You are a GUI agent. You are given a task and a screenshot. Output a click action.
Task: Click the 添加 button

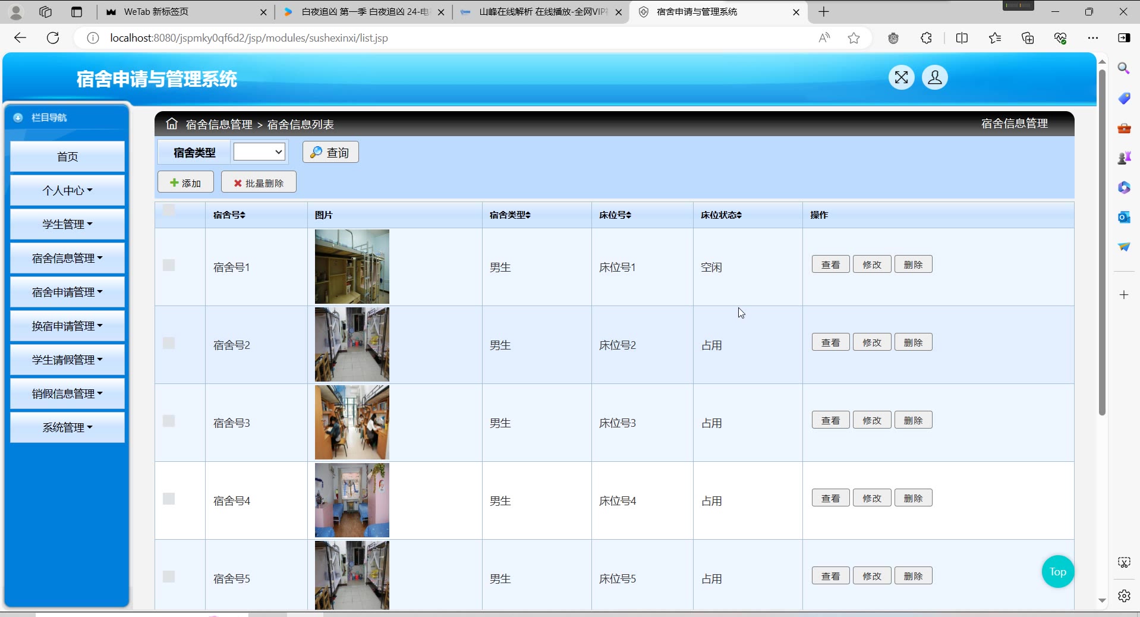(x=185, y=182)
